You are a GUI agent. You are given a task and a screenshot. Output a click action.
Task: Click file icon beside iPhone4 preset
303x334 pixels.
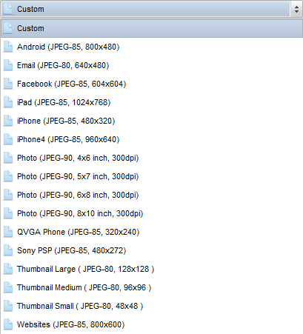[x=8, y=139]
